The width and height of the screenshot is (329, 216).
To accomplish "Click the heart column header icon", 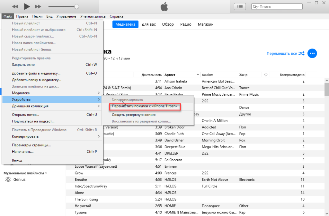I will tap(266, 75).
